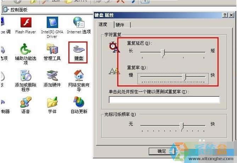Switch to the 硬件 tab
The image size is (237, 163).
122,25
